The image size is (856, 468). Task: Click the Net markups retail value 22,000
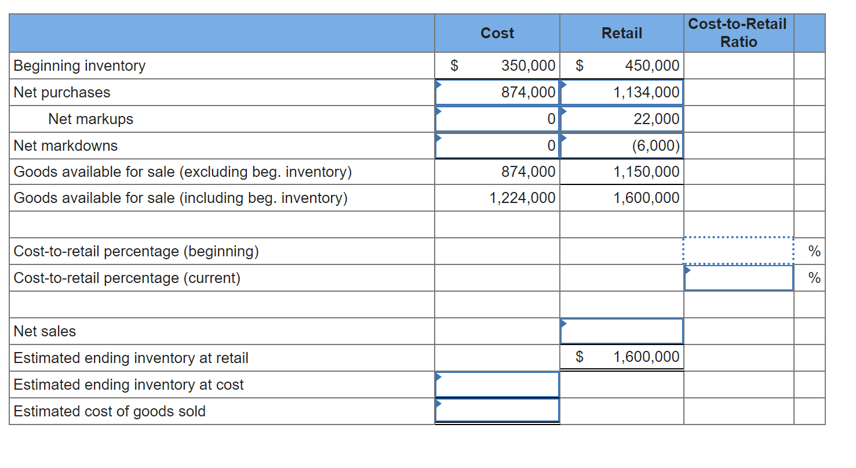[x=657, y=119]
